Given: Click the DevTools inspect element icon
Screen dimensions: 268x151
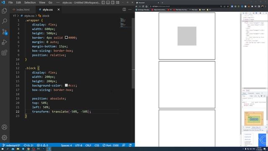Looking at the screenshot, I should point(244,13).
